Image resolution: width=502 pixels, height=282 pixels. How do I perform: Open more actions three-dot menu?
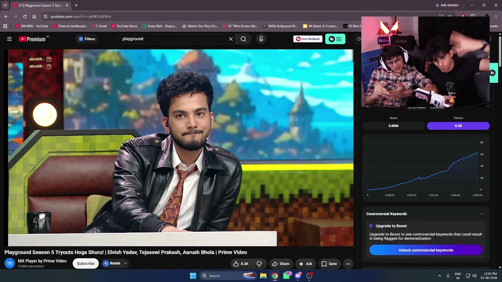coord(348,264)
